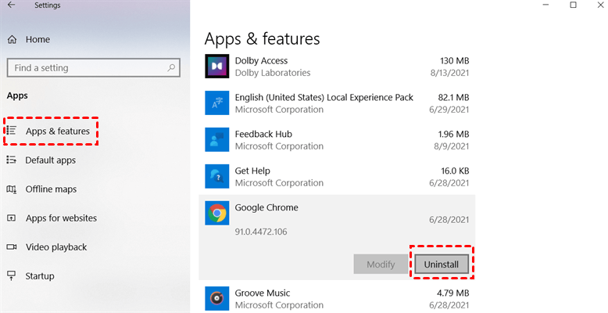Uninstall Google Chrome

(442, 264)
